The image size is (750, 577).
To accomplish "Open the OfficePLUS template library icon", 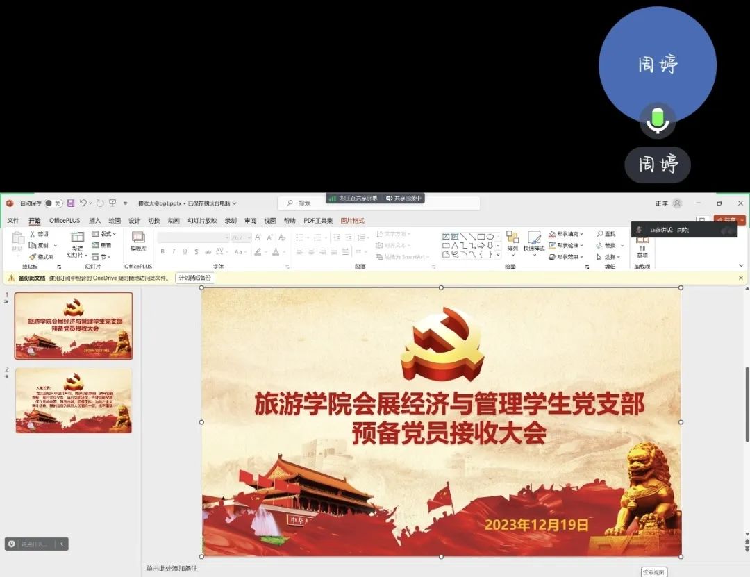I will (x=138, y=237).
